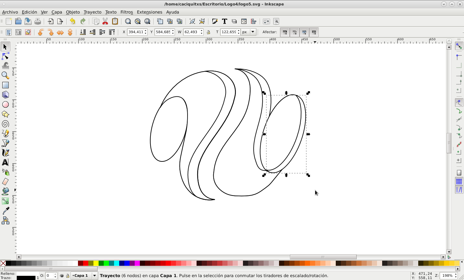Open the Edición menu
Image resolution: width=464 pixels, height=280 pixels.
click(x=29, y=12)
